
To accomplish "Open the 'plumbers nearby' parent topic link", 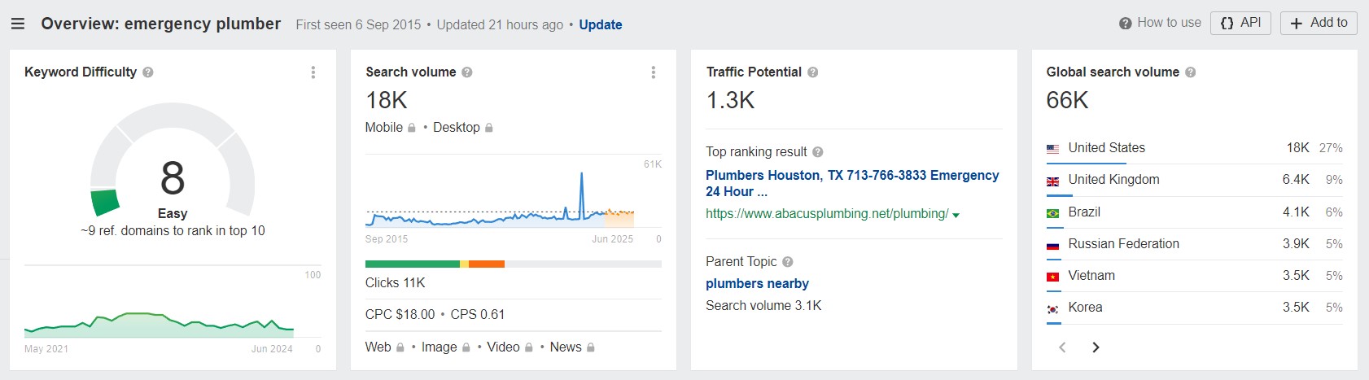I will click(x=757, y=284).
